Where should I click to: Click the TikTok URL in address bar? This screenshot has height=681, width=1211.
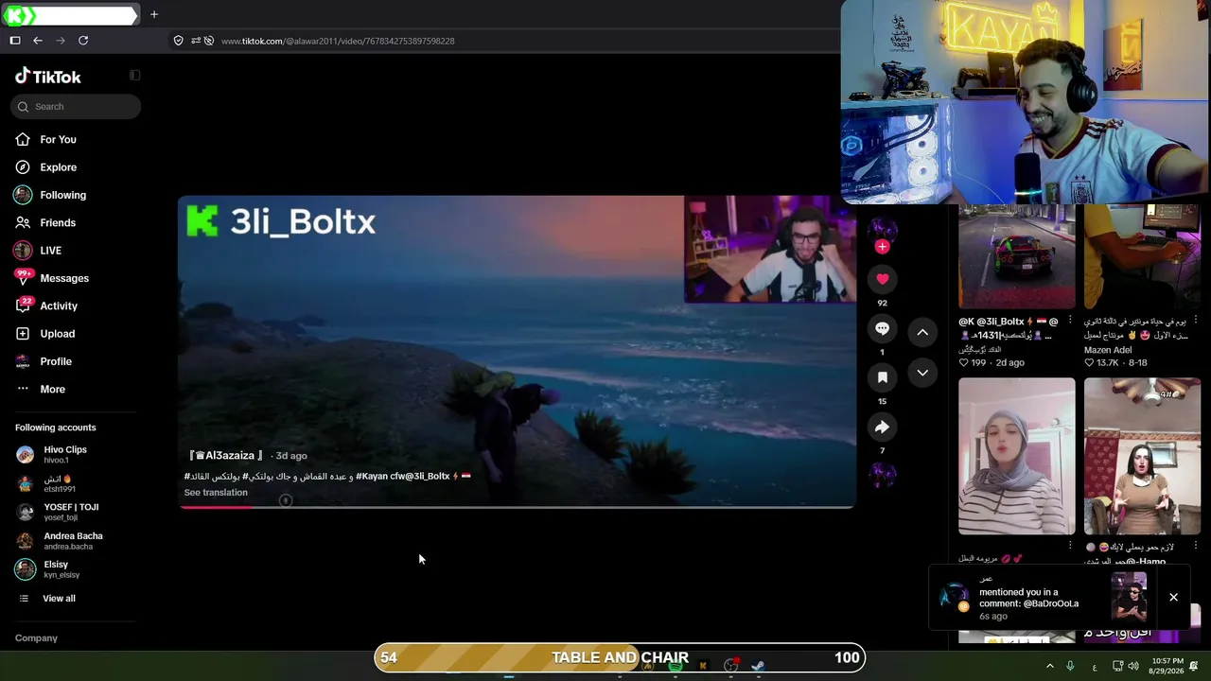(338, 42)
